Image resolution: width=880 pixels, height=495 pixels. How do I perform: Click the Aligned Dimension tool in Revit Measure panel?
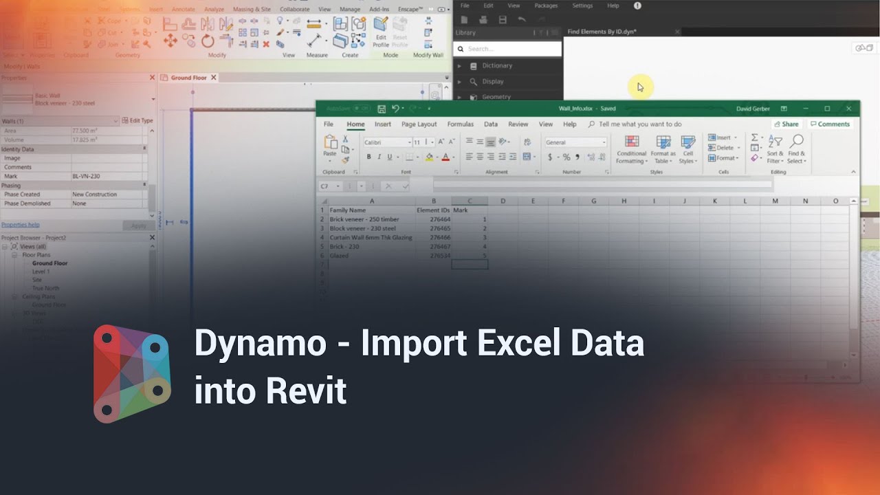pos(314,25)
